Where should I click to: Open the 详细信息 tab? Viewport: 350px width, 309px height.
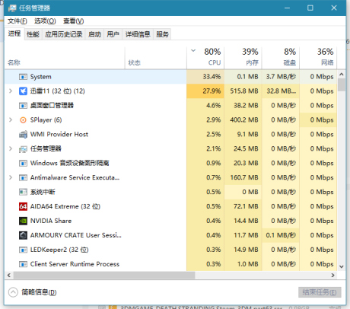pos(138,34)
